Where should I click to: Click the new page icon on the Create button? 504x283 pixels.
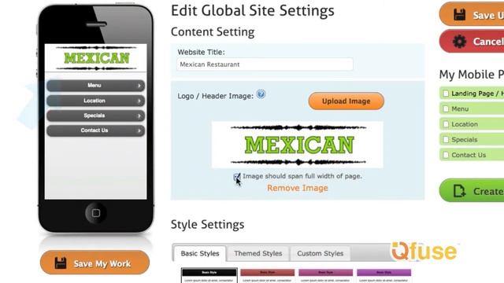coord(459,191)
